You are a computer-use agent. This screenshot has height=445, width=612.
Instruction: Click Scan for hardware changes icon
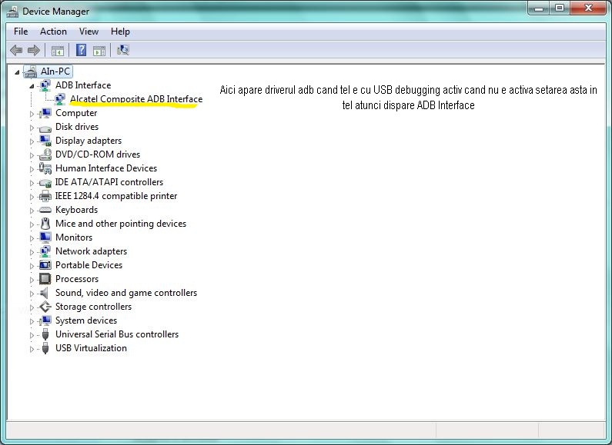pos(122,50)
